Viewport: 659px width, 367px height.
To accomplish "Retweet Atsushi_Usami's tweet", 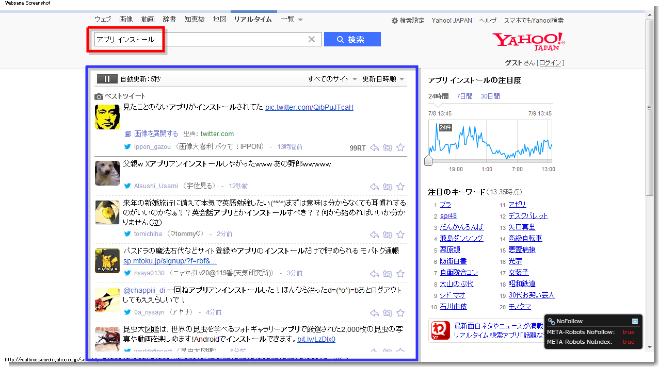I will click(x=388, y=187).
